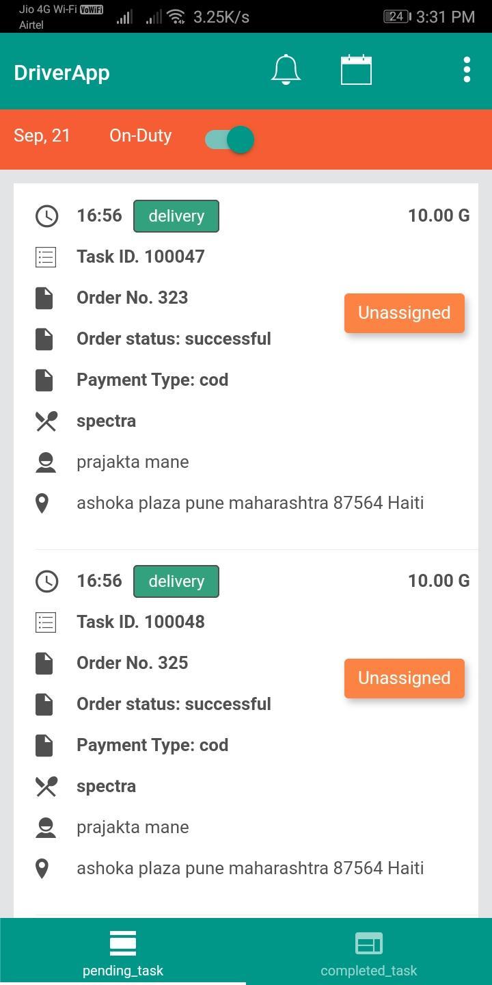Click the customer person icon in second task
The height and width of the screenshot is (985, 492).
(46, 828)
